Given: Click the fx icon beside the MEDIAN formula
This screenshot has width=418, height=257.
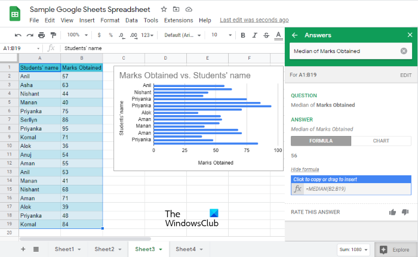Looking at the screenshot, I should click(297, 189).
